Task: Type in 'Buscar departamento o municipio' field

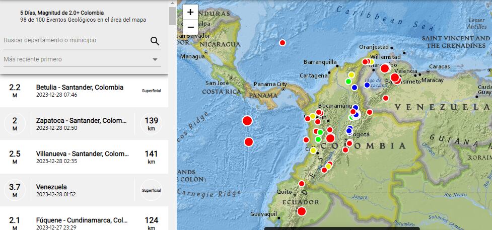Action: [76, 40]
